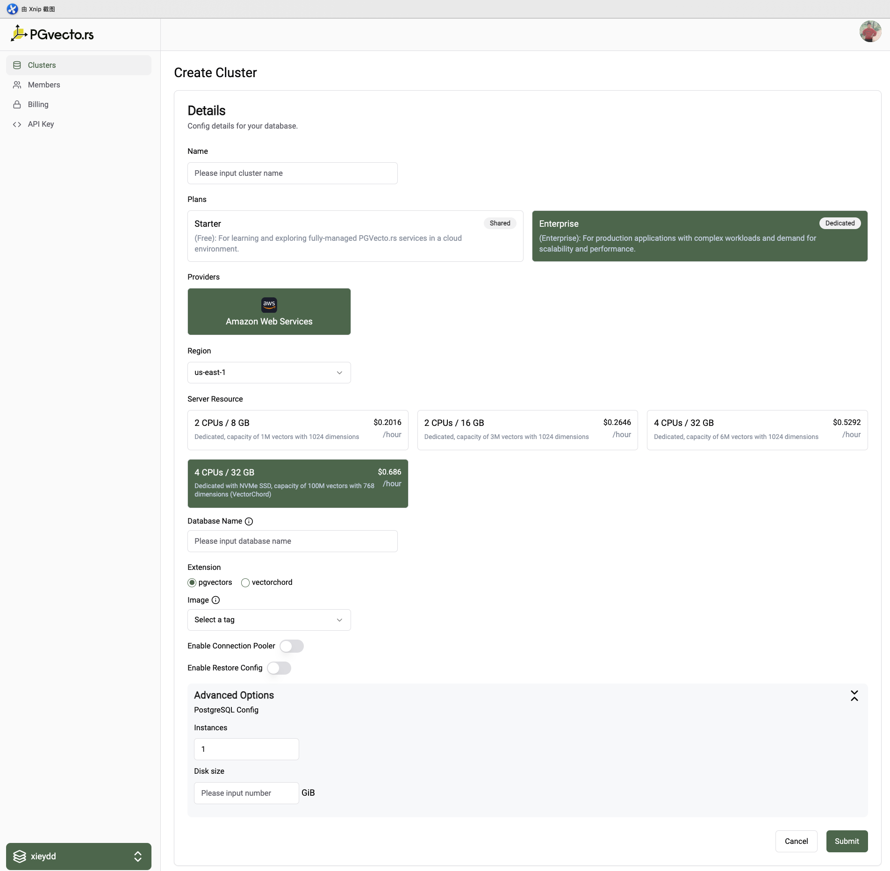
Task: Select 2 CPUs / 16 GB resource
Action: pyautogui.click(x=528, y=430)
